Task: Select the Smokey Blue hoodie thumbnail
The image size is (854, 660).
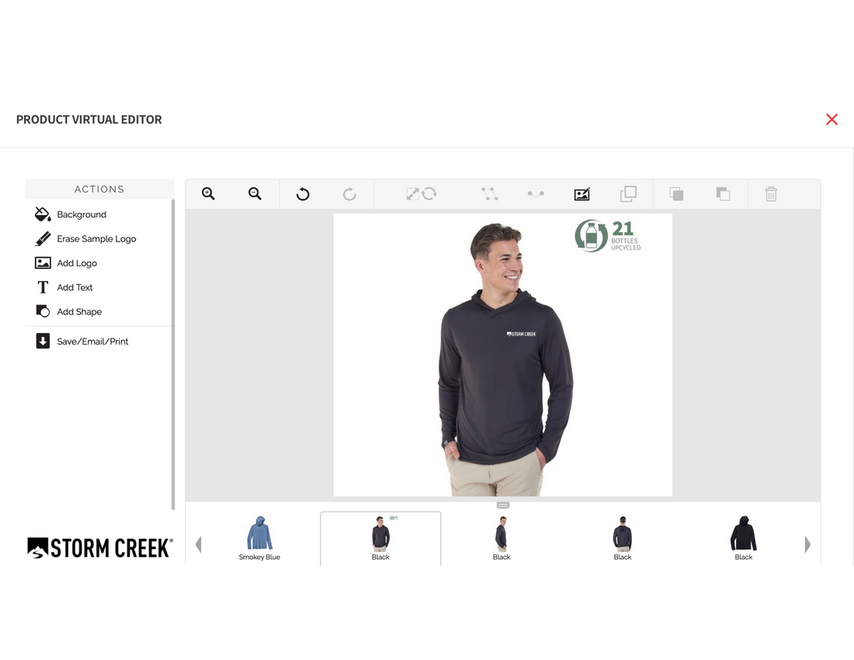Action: tap(259, 537)
